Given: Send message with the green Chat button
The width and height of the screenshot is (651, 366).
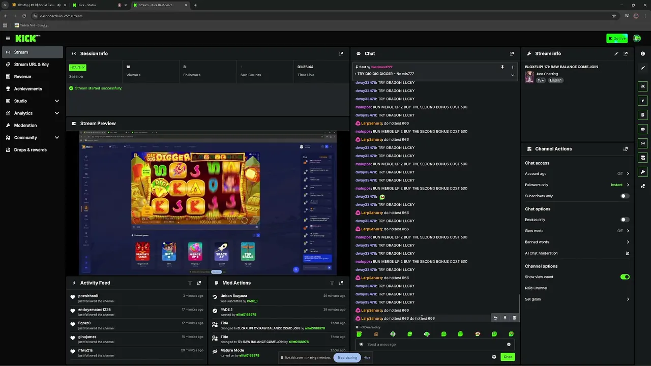Looking at the screenshot, I should (x=508, y=357).
